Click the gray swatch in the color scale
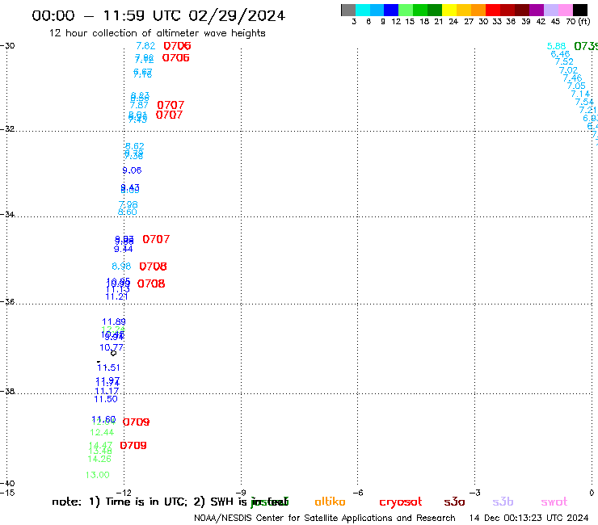This screenshot has height=525, width=598. (x=348, y=10)
